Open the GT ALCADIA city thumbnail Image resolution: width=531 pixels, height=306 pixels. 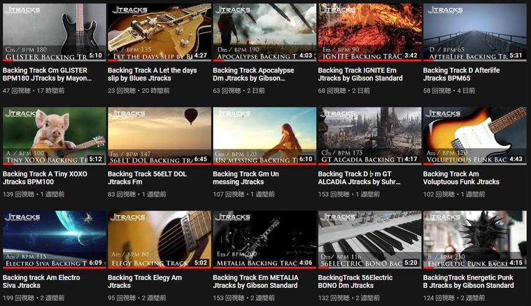click(x=370, y=136)
